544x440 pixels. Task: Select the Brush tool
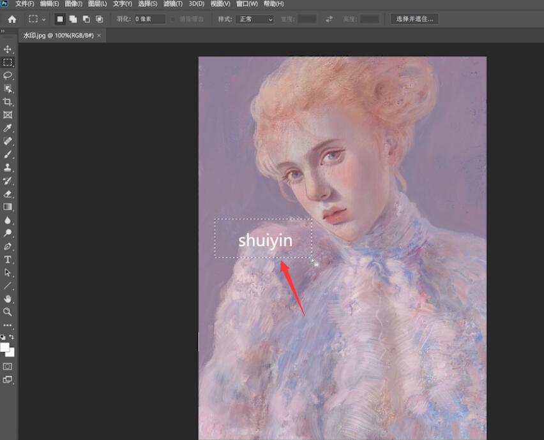pos(7,154)
